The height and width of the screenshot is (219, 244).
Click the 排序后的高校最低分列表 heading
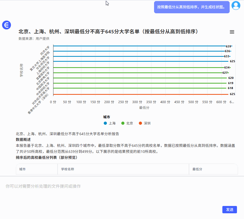pyautogui.click(x=47, y=158)
